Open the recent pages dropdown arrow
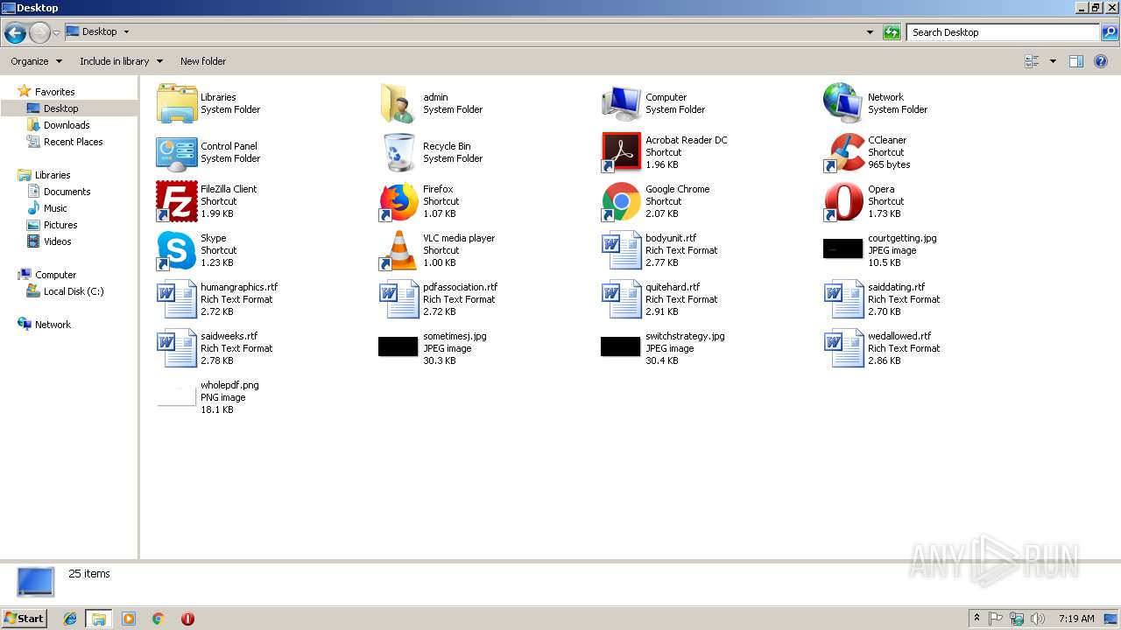 coord(57,33)
